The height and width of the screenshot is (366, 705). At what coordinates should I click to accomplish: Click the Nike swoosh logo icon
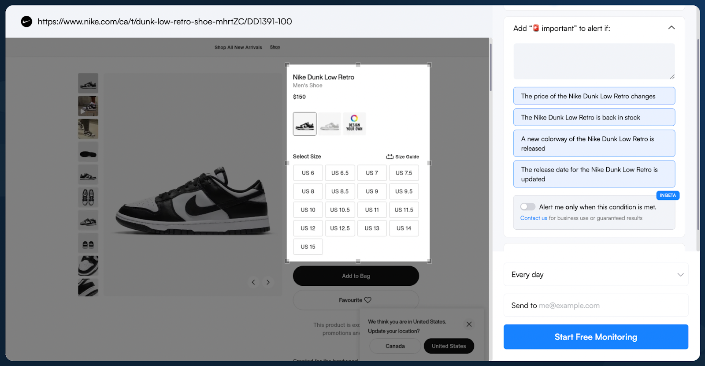pos(26,22)
